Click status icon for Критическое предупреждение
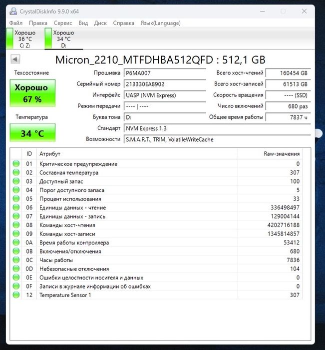Viewport: 325px width, 350px height. 16,163
